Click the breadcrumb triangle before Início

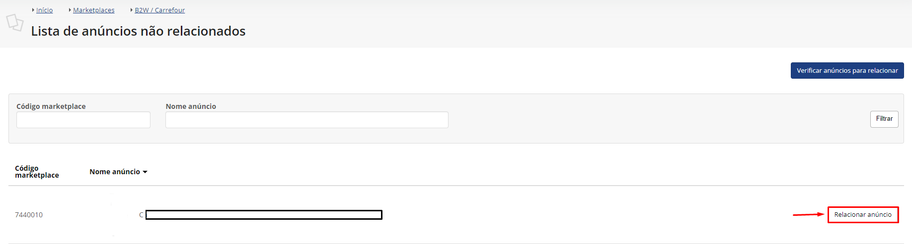[33, 10]
